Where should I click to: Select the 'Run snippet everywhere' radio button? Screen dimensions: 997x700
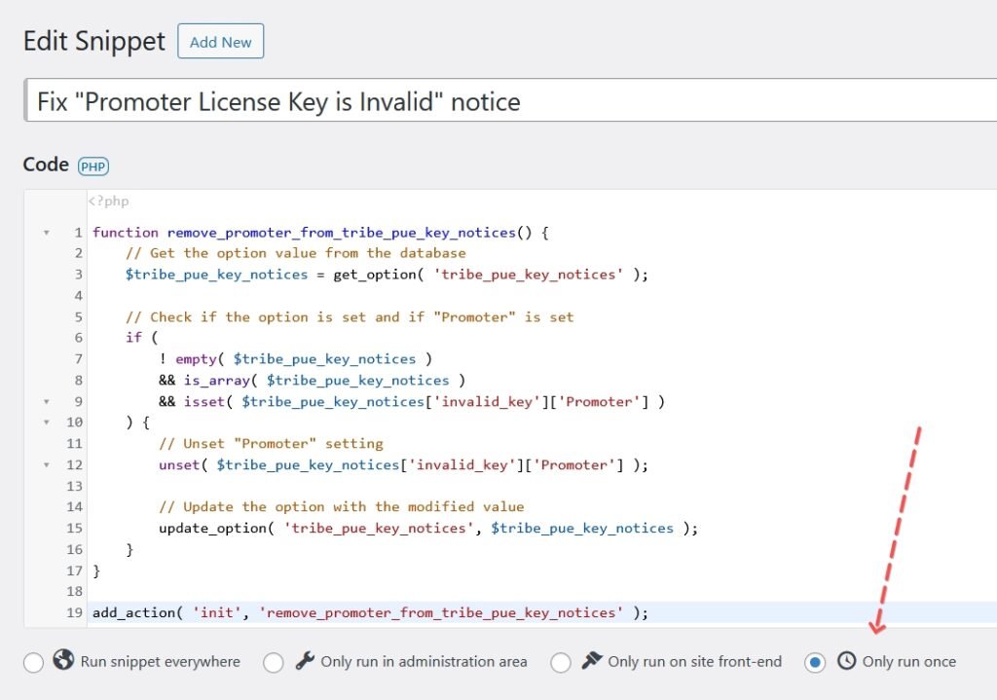33,661
